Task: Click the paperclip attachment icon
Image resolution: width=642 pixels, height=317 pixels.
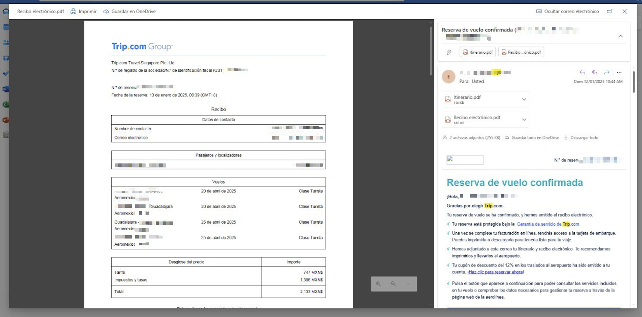Action: (x=449, y=52)
